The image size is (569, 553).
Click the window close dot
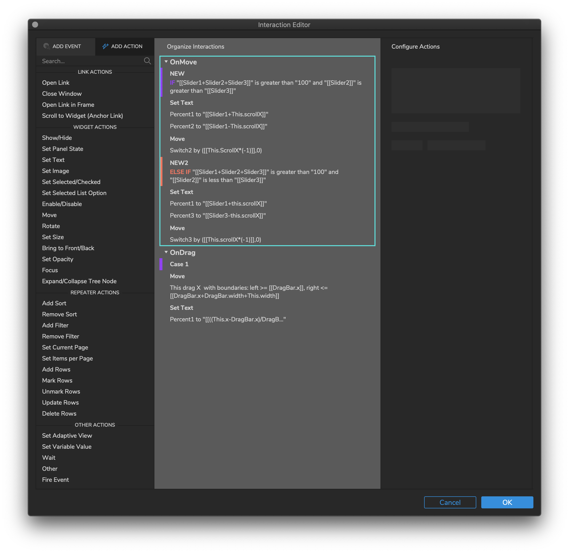click(35, 25)
